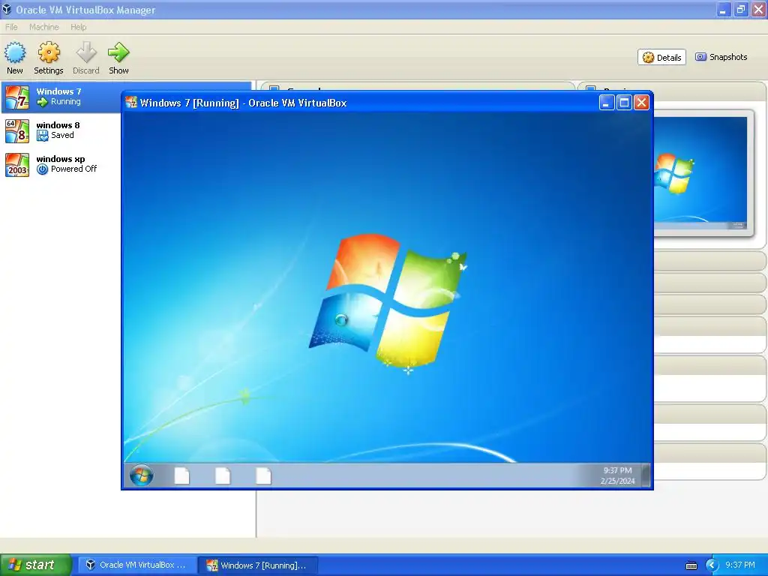Restore down the VirtualBox Manager window
Image resolution: width=768 pixels, height=576 pixels.
click(x=740, y=9)
